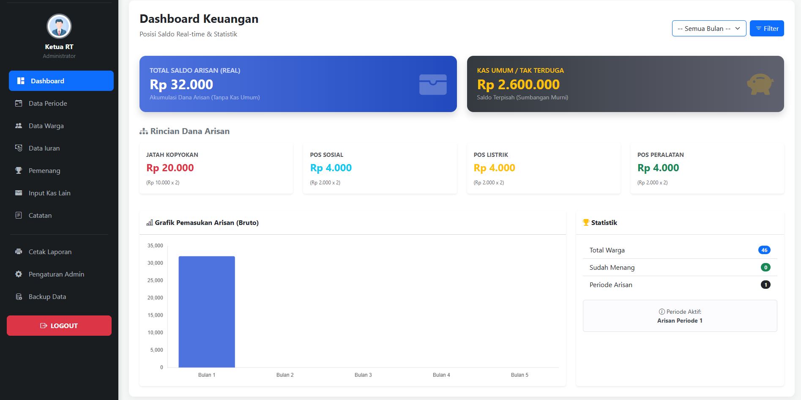This screenshot has width=801, height=400.
Task: Click the Cetak Laporan printer icon
Action: click(19, 252)
